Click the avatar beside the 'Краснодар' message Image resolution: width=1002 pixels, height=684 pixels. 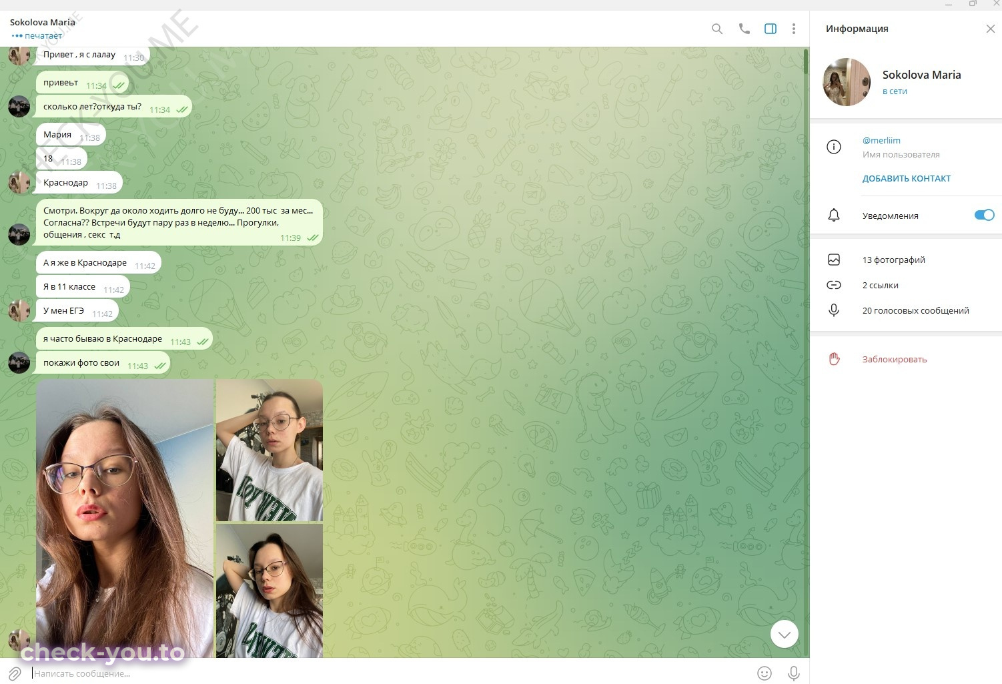(x=19, y=183)
